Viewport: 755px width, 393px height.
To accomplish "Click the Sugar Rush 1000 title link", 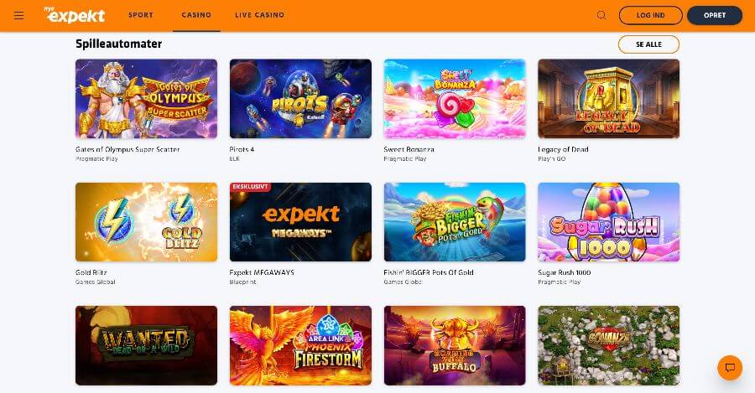I will pyautogui.click(x=565, y=272).
